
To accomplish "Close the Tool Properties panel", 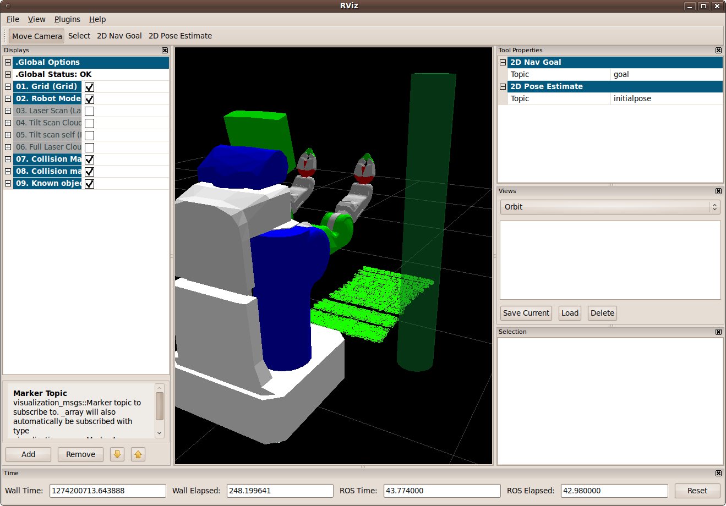I will pos(718,51).
